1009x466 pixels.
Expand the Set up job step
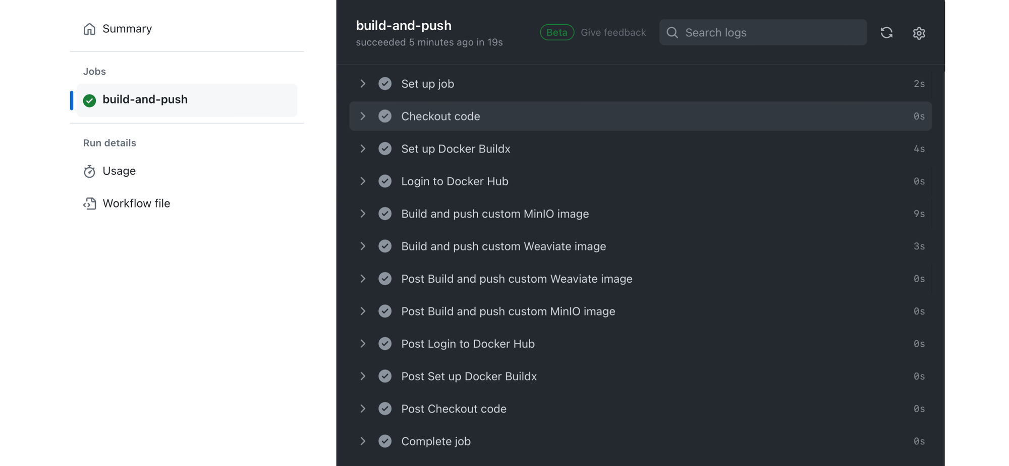pos(363,84)
